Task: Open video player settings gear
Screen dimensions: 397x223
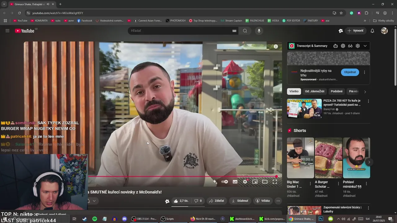Action: (245, 182)
